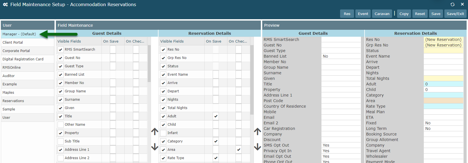468x163 pixels.
Task: Move Reservation Details field up with arrow
Action: click(x=257, y=131)
